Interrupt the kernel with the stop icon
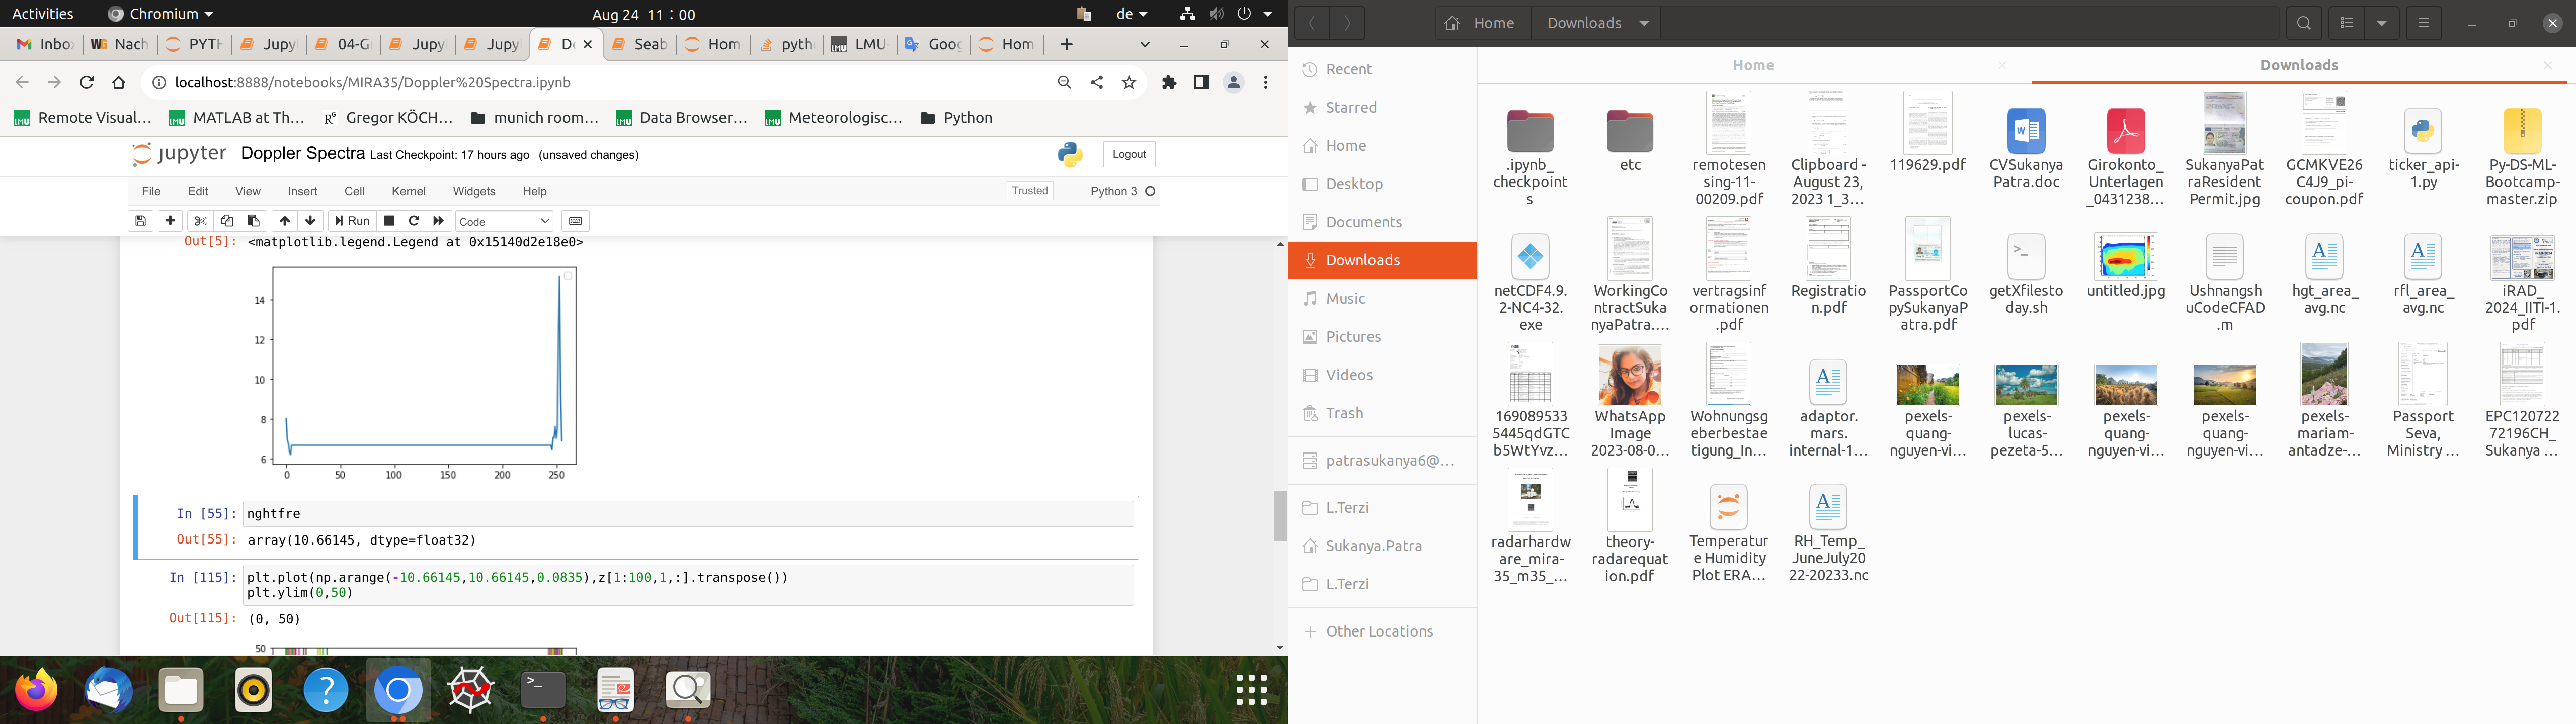Viewport: 2576px width, 724px height. (390, 221)
